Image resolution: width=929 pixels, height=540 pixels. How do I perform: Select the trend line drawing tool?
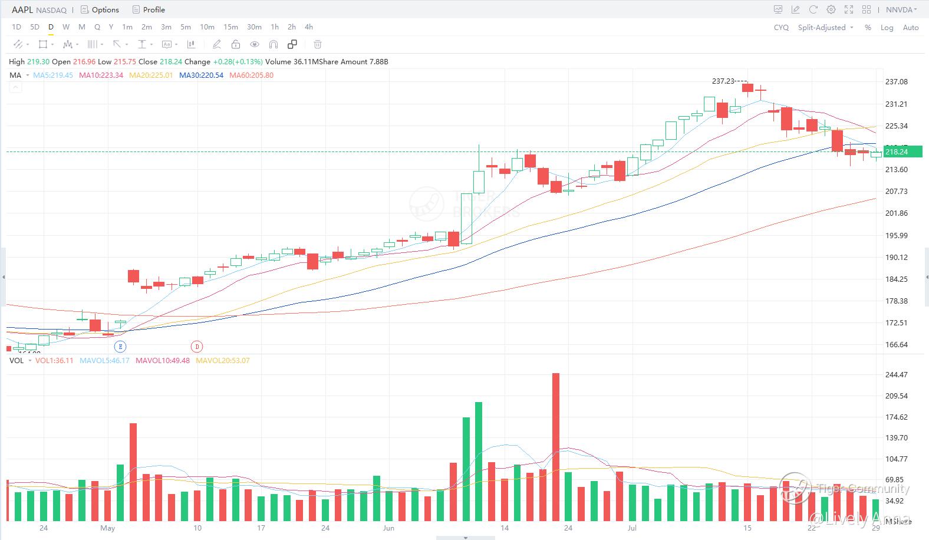point(18,44)
